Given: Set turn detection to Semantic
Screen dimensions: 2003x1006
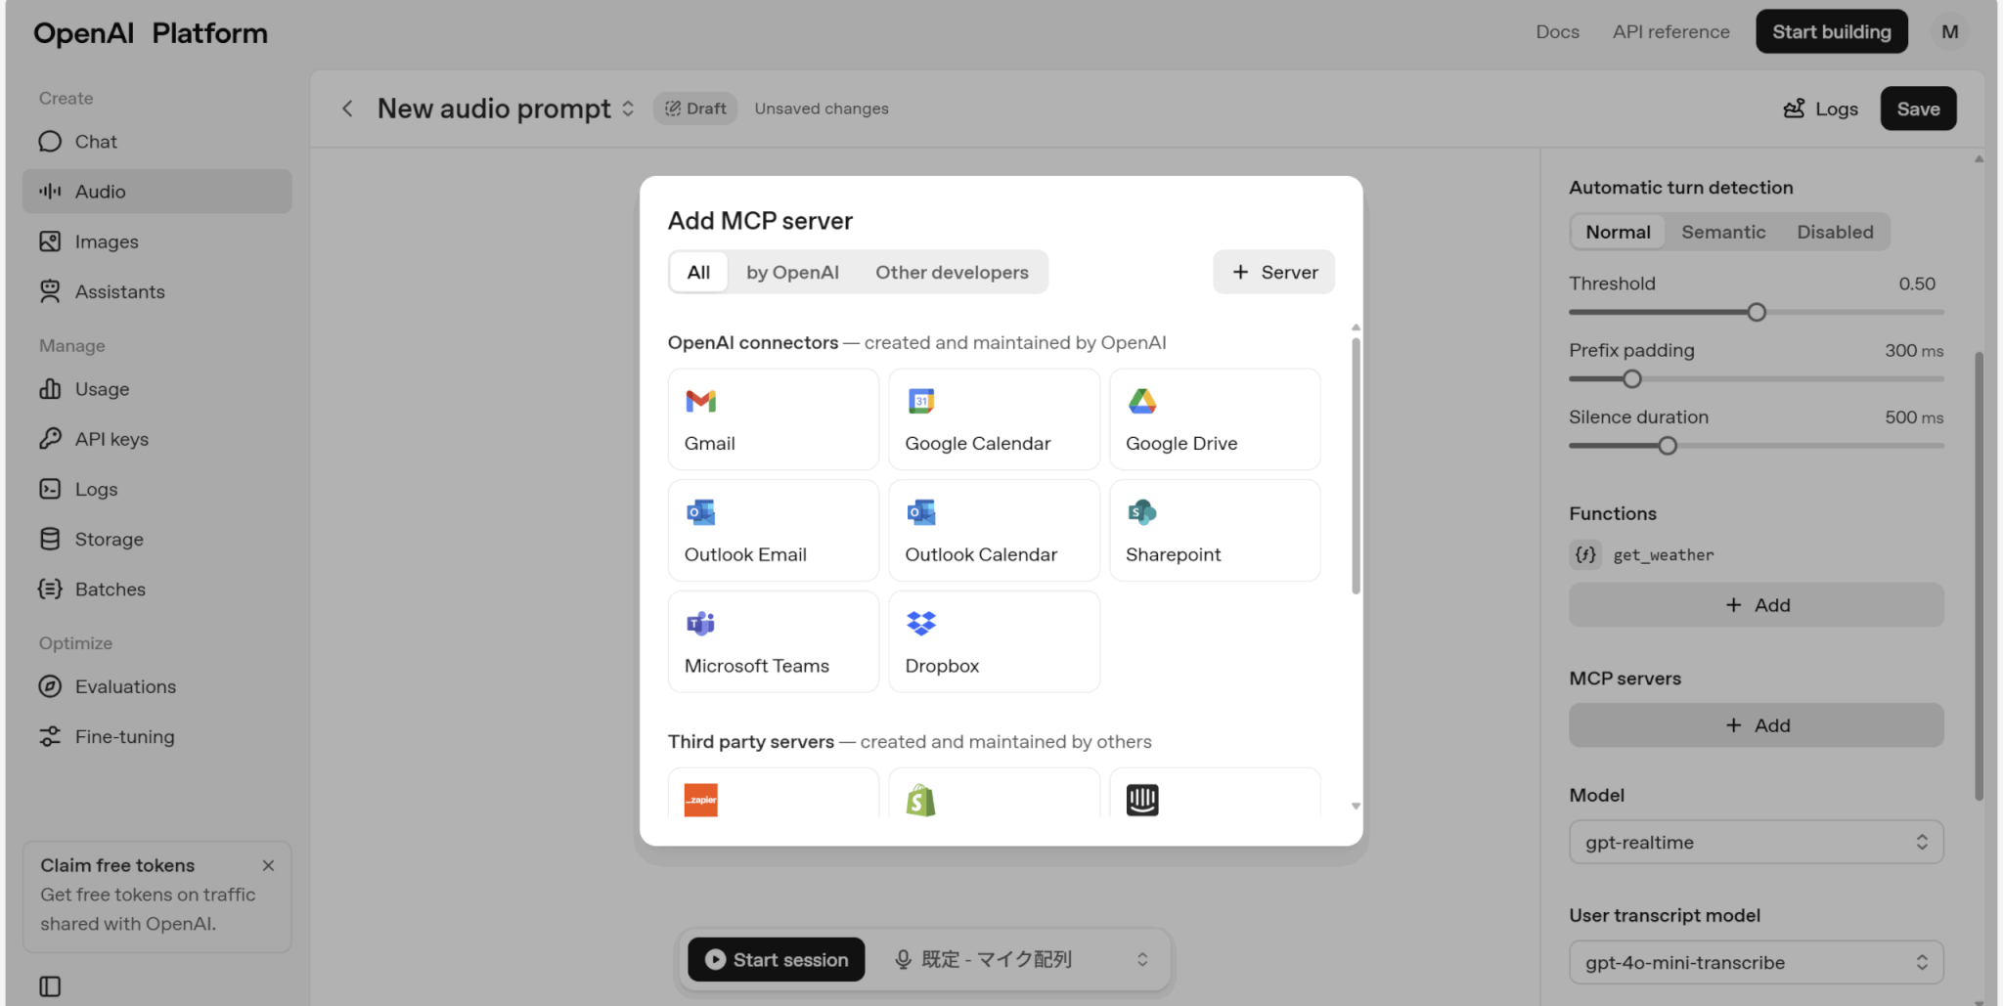Looking at the screenshot, I should tap(1723, 232).
